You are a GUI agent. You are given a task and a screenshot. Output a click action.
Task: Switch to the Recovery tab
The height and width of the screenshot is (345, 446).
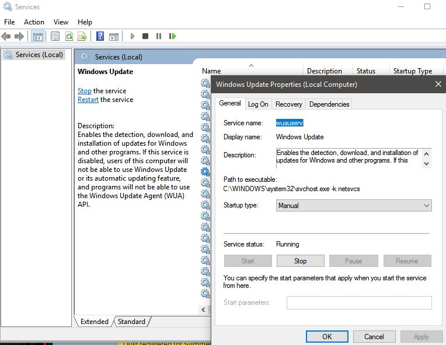[289, 104]
